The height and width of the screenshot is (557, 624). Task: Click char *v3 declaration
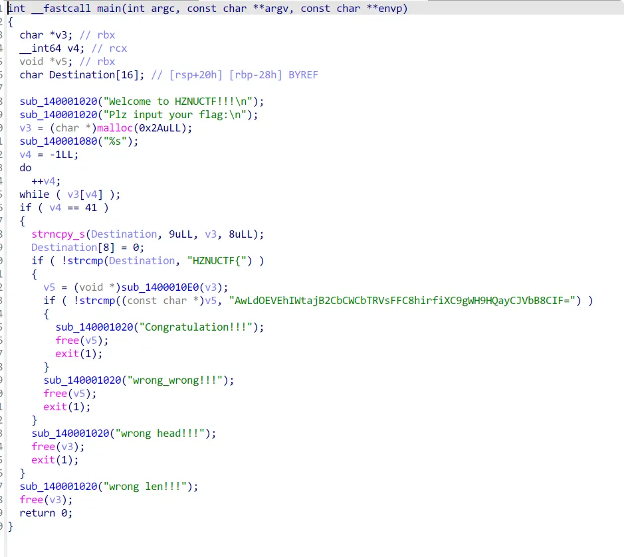coord(46,35)
